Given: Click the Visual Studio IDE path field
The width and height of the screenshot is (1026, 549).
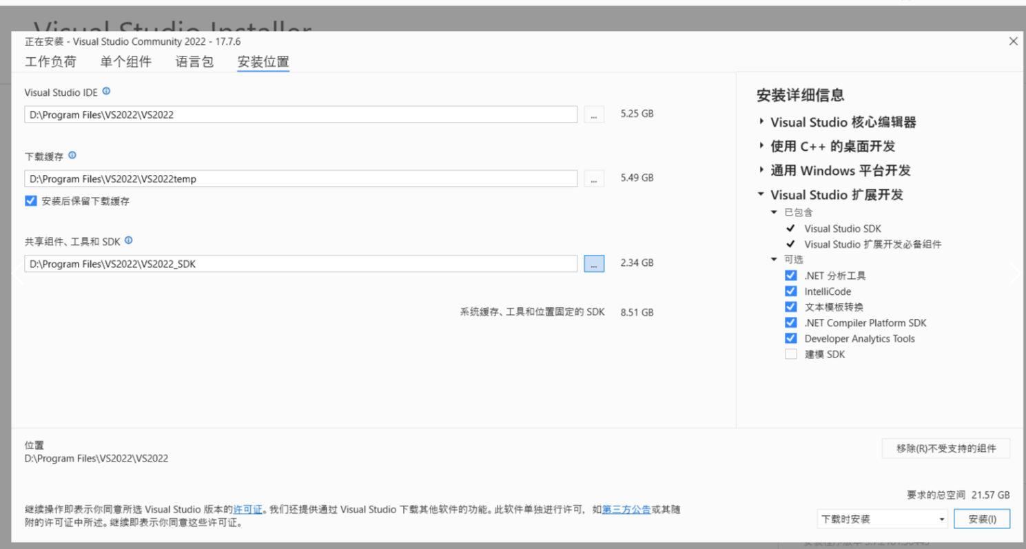Looking at the screenshot, I should click(301, 114).
